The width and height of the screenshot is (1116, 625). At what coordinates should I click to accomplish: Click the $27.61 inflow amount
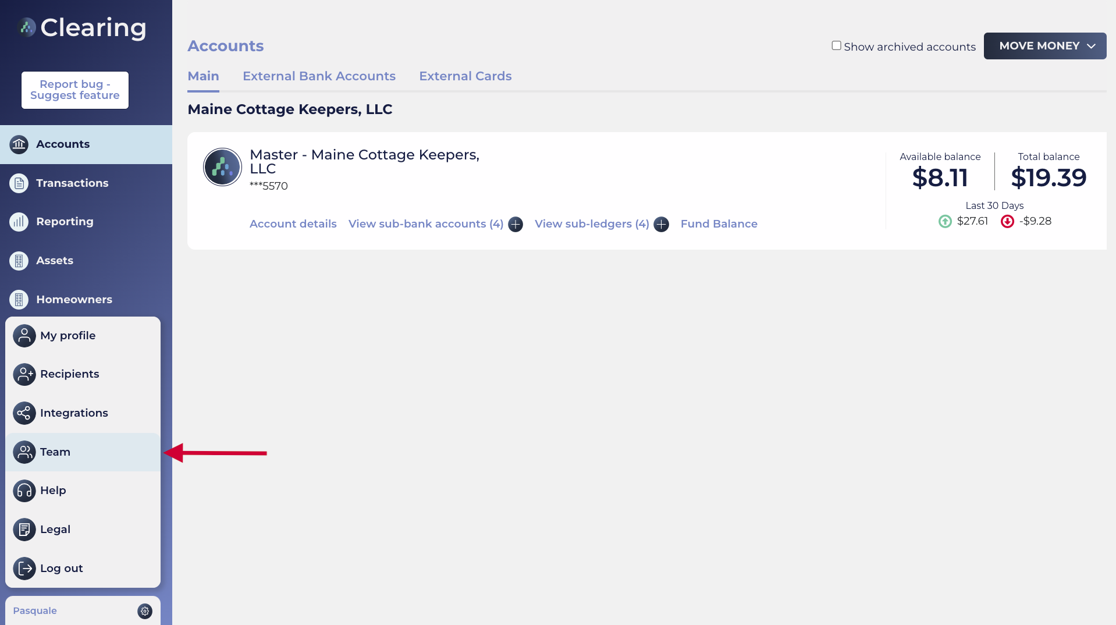(x=972, y=221)
